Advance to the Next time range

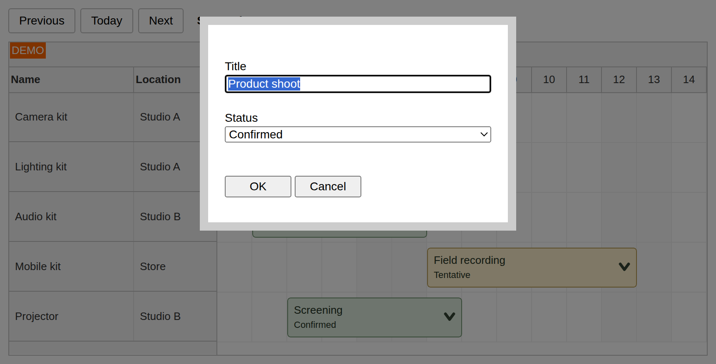pos(161,21)
